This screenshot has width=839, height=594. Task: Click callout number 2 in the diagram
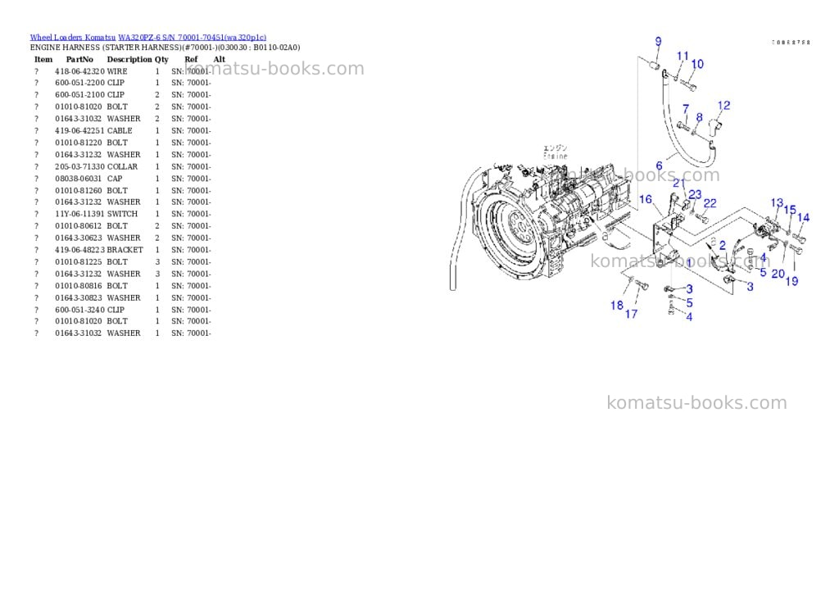723,246
